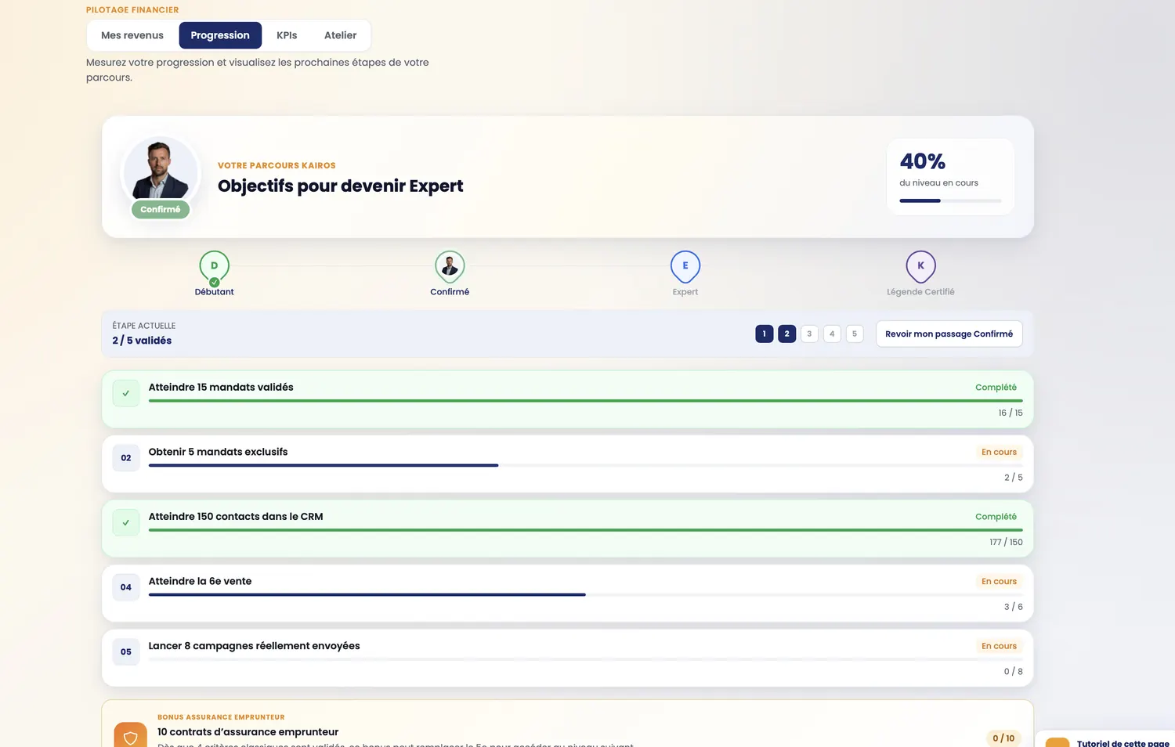Image resolution: width=1175 pixels, height=747 pixels.
Task: Open the Mes revenus tab
Action: [132, 35]
